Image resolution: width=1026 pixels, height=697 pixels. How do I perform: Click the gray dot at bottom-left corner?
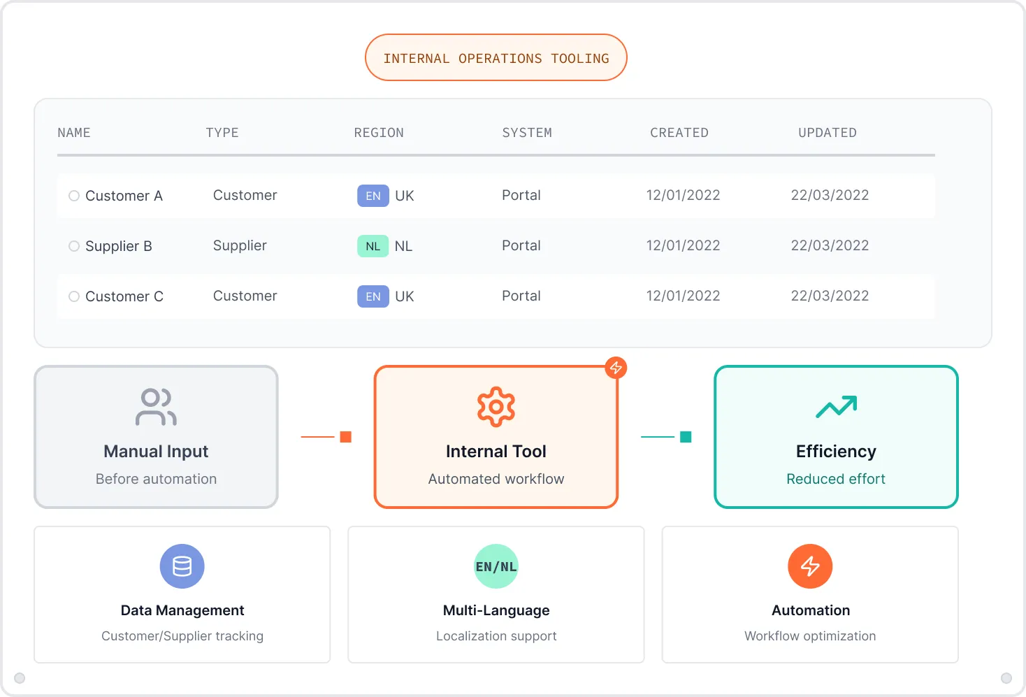[20, 677]
